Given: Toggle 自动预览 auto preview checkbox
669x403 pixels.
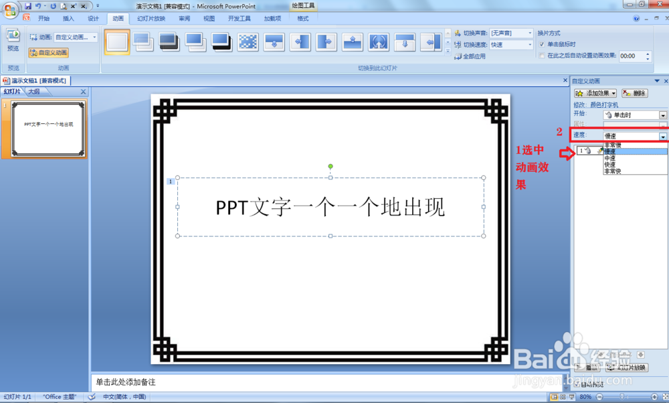Looking at the screenshot, I should pyautogui.click(x=577, y=384).
